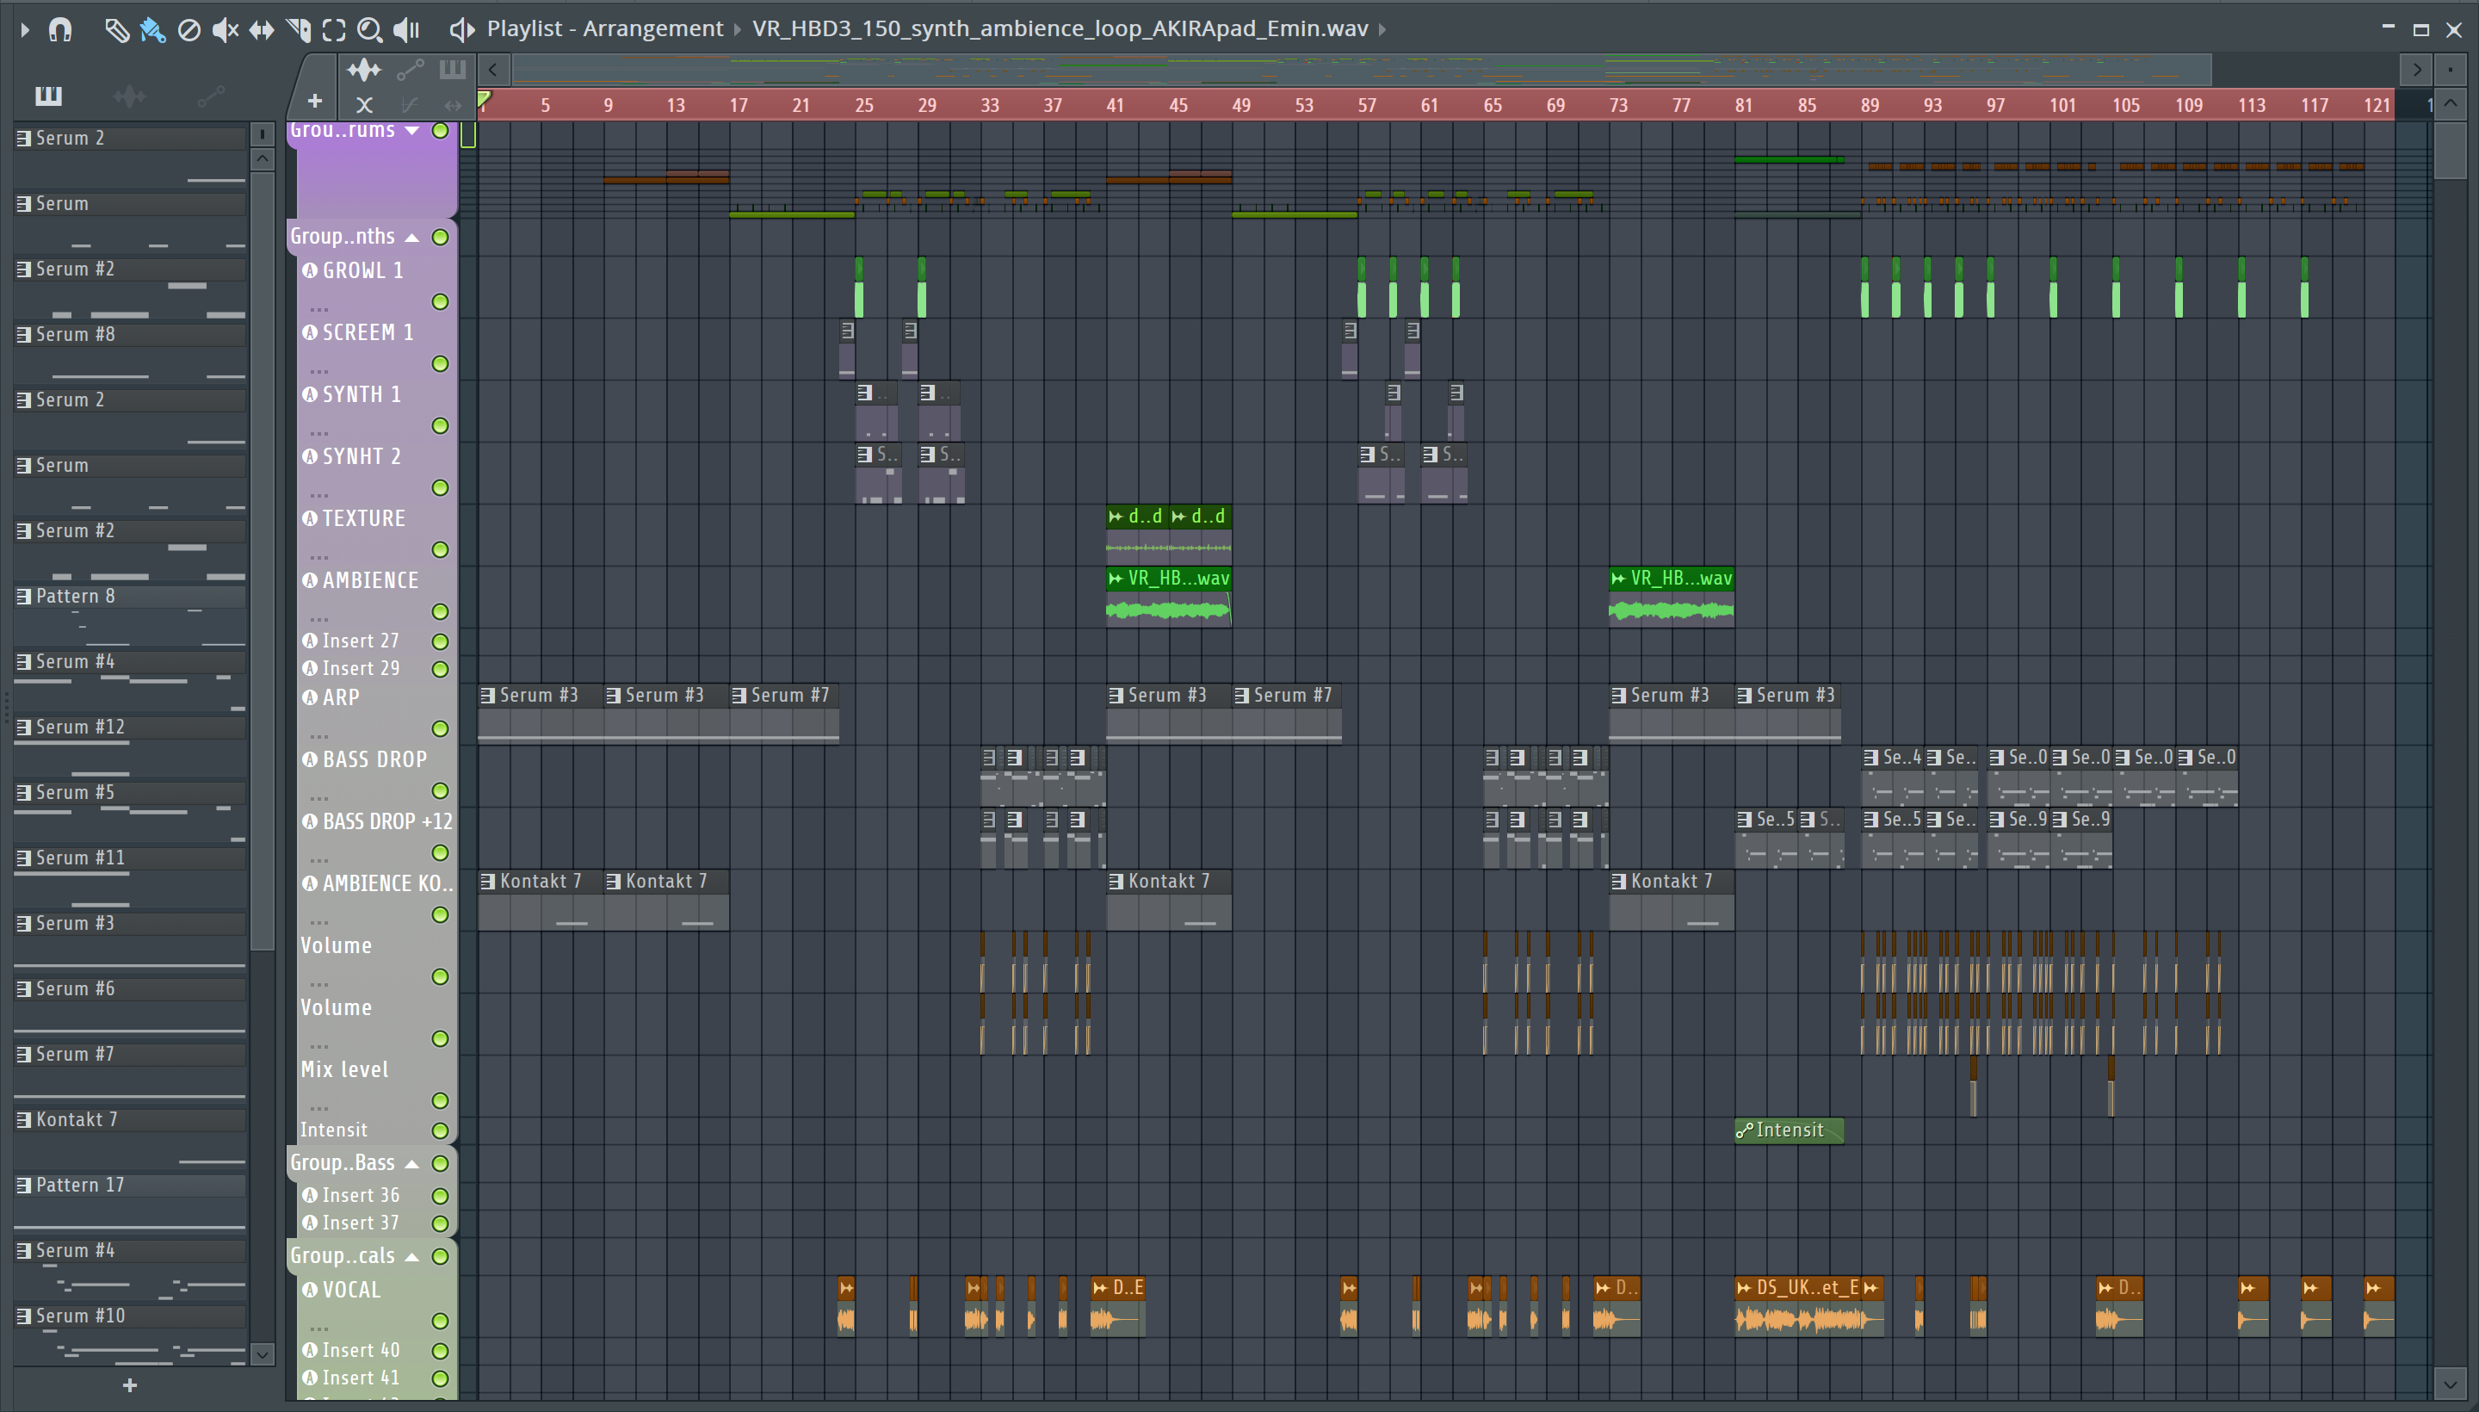Select the Slip tool

coord(261,30)
